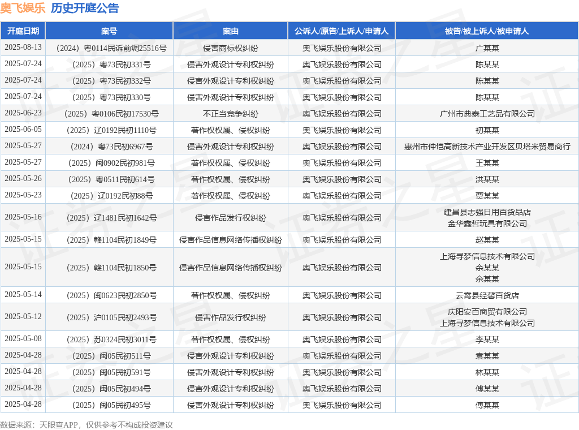Select case number 辽0192民初88号
Image resolution: width=579 pixels, height=430 pixels.
tap(111, 196)
